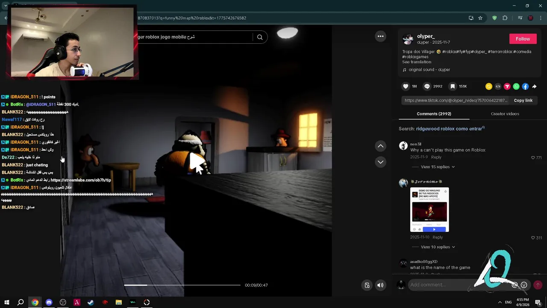Like the video with the heart icon

(x=406, y=86)
